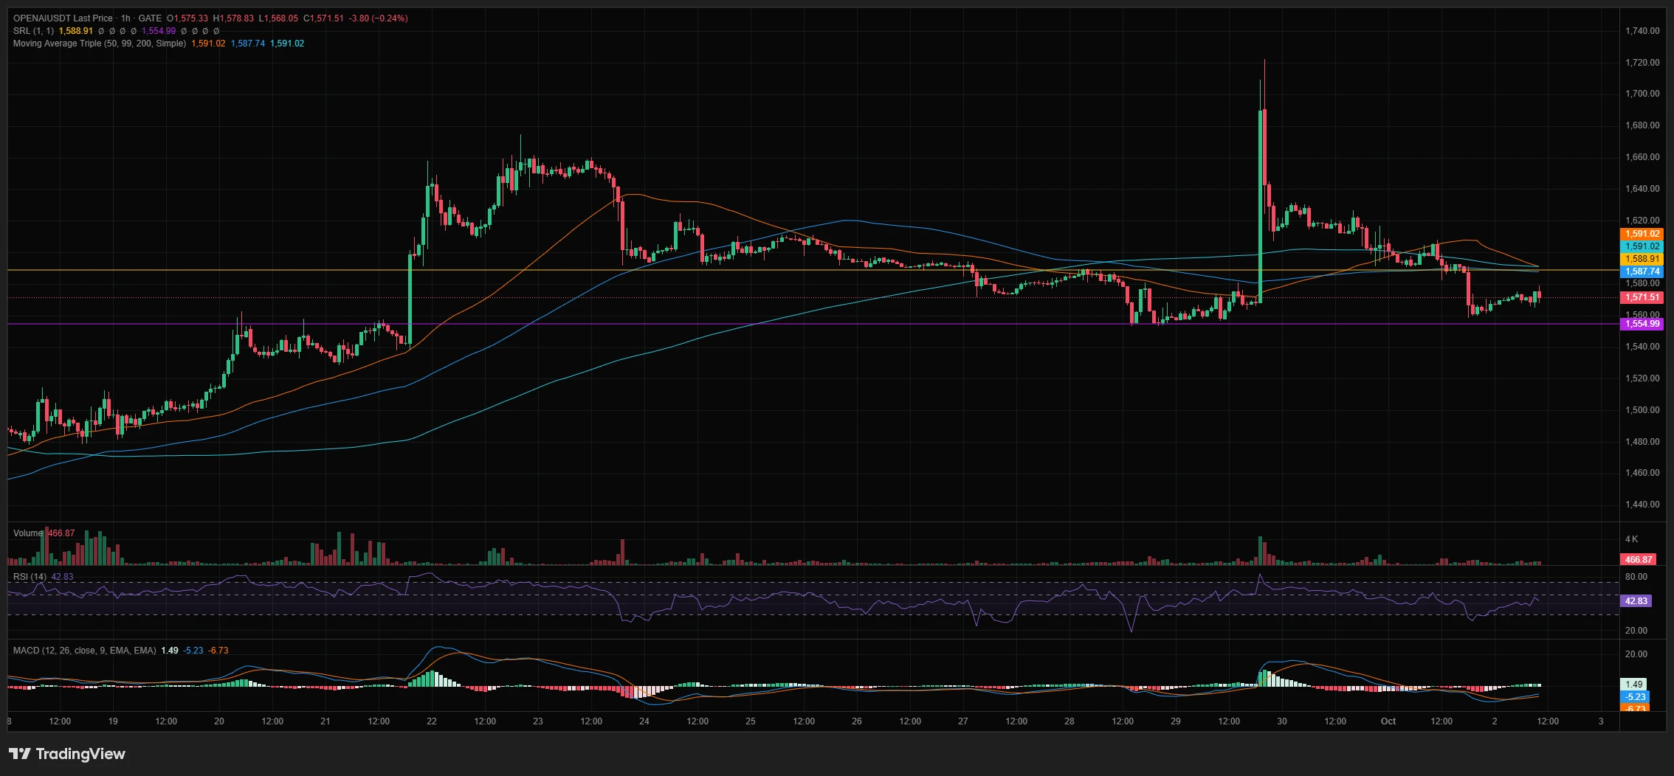The width and height of the screenshot is (1674, 776).
Task: Click the 4K volume scale label
Action: (x=1631, y=539)
